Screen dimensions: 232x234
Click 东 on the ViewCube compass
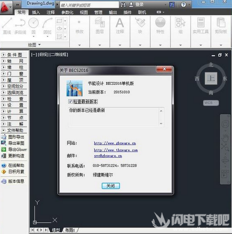[x=225, y=79]
